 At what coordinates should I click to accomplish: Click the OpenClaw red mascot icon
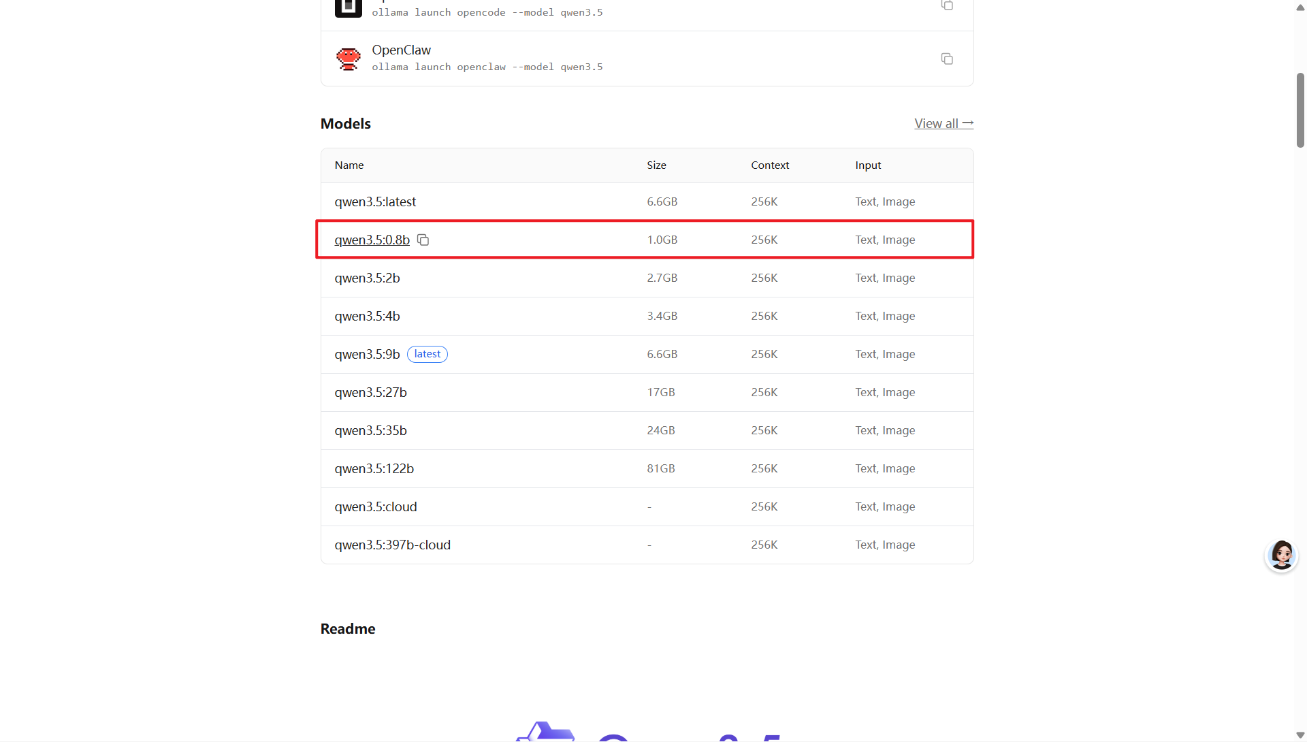pyautogui.click(x=349, y=59)
